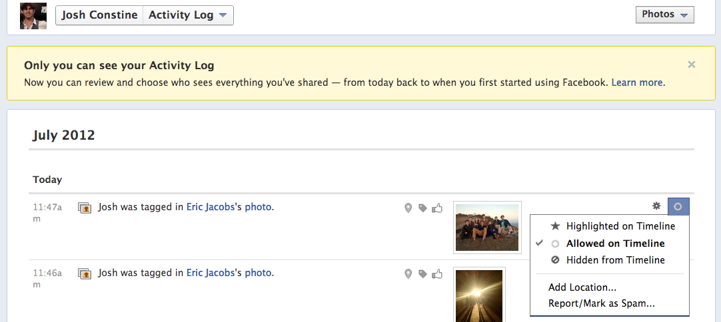Click the location pin icon on 11:47am entry
The width and height of the screenshot is (721, 322).
click(408, 208)
